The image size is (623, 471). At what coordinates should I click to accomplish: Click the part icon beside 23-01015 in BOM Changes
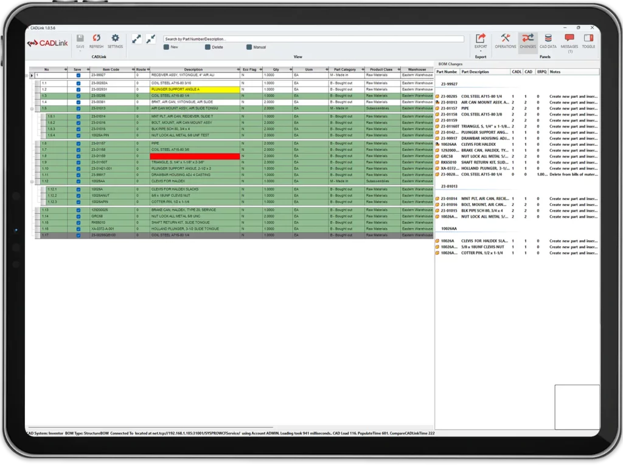point(437,211)
